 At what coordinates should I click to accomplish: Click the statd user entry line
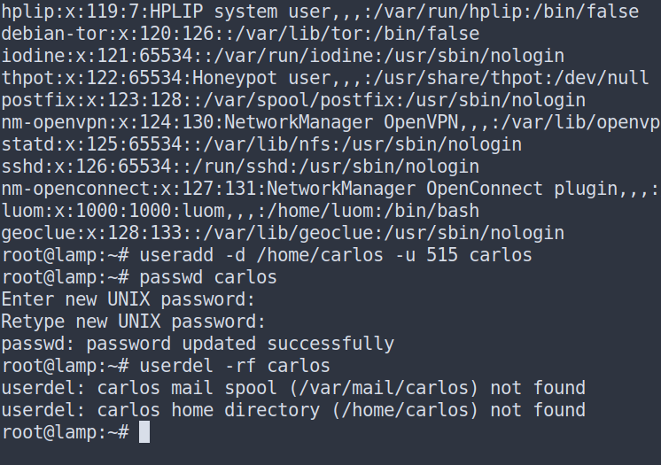261,144
